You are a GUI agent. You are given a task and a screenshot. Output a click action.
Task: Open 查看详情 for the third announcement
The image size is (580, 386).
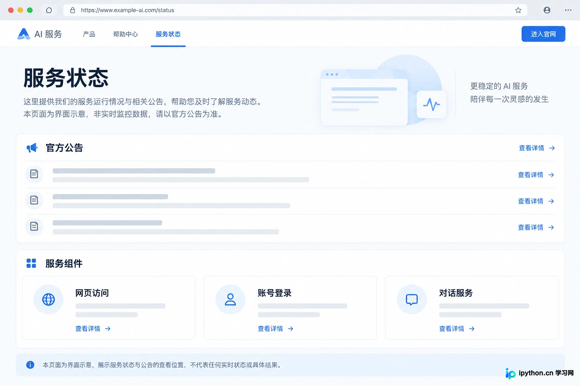[536, 227]
